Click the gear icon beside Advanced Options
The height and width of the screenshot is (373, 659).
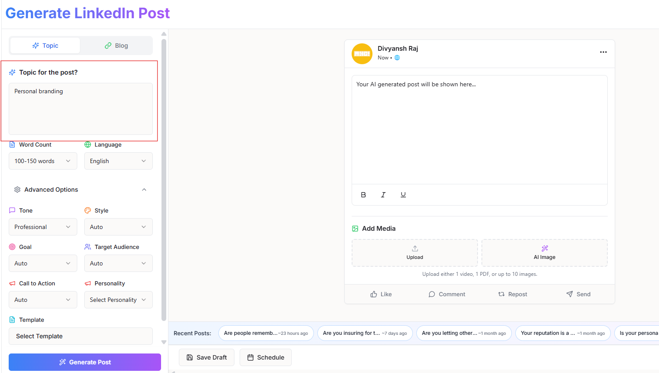(x=17, y=190)
